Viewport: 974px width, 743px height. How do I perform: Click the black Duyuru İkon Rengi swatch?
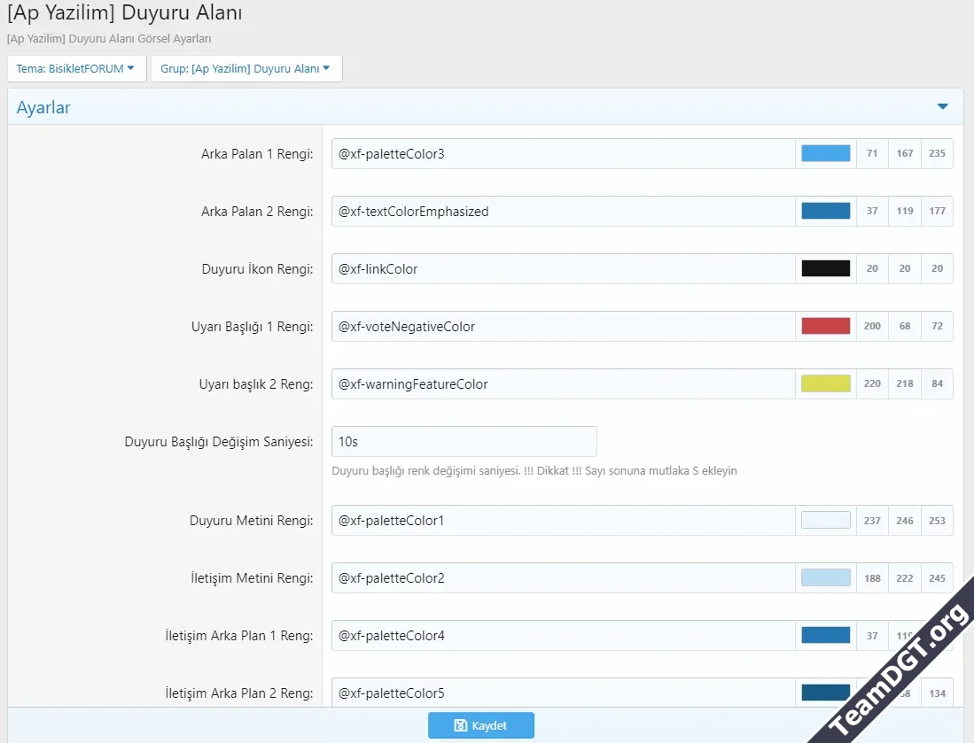tap(825, 268)
